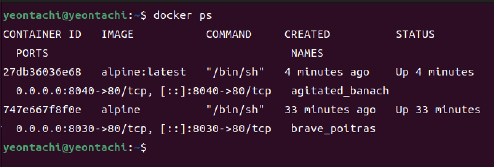494x167 pixels.
Task: Click container ID 747e667f8f0e
Action: point(42,110)
